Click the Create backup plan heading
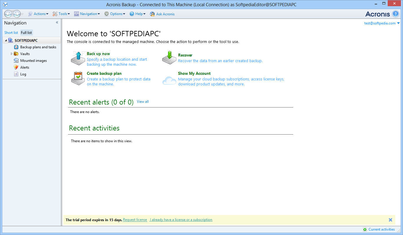 coord(104,73)
